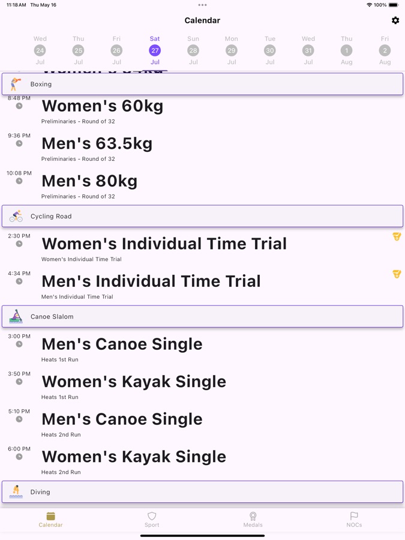
Task: Tap medal icon for Women's Individual Time Trial
Action: coord(397,236)
